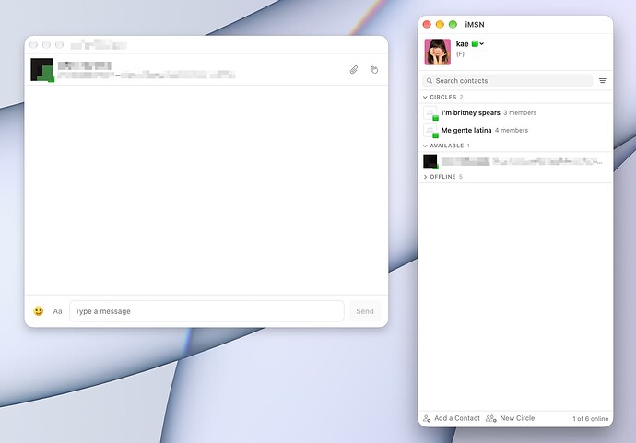This screenshot has height=443, width=636.
Task: Select the online contact under AVAILABLE
Action: [515, 161]
